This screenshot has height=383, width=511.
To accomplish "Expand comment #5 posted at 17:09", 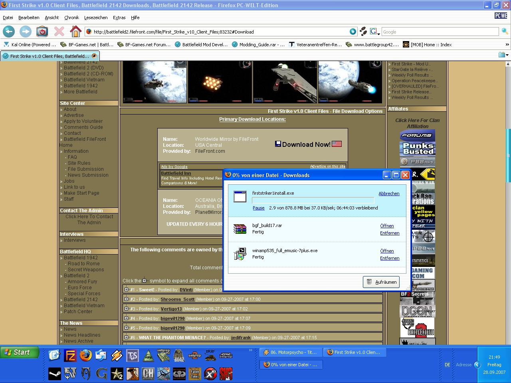I will click(126, 328).
